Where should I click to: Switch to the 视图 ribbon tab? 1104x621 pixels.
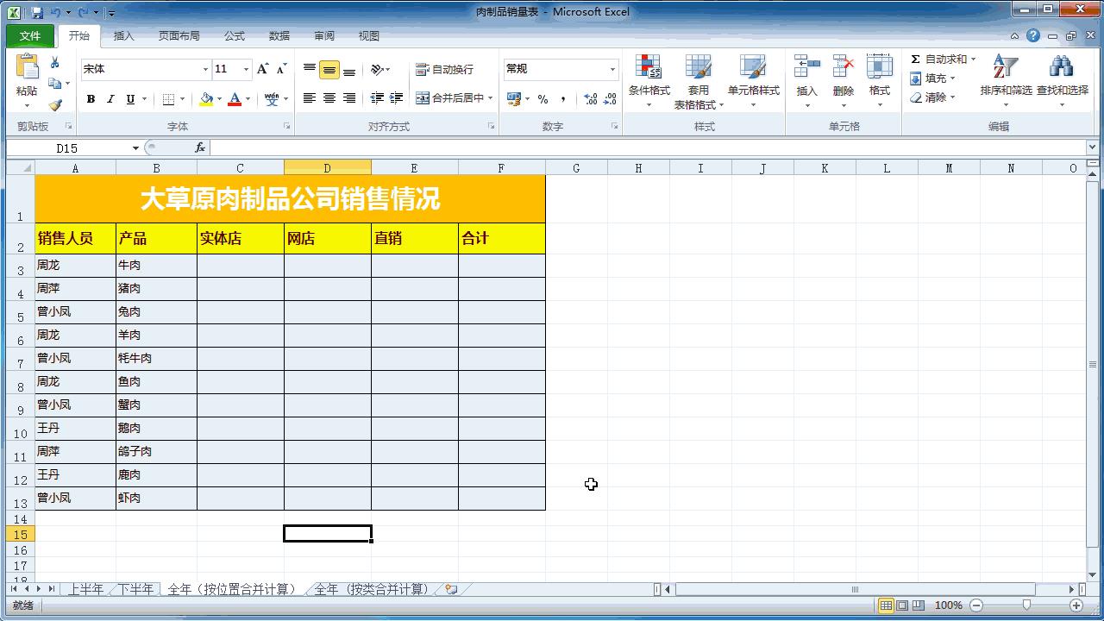(369, 35)
